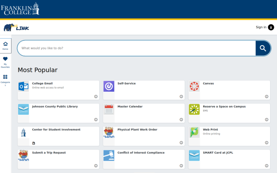Open the Grizlink bear logo
277x173 pixels.
click(x=16, y=27)
